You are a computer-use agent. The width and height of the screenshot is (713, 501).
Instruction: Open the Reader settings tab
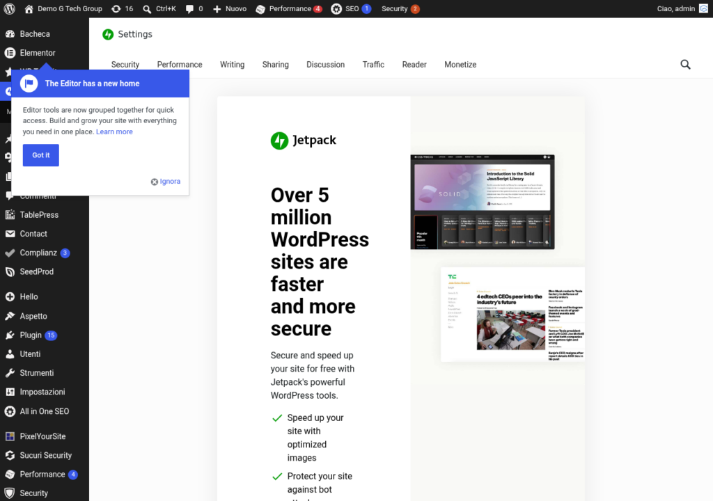point(414,65)
